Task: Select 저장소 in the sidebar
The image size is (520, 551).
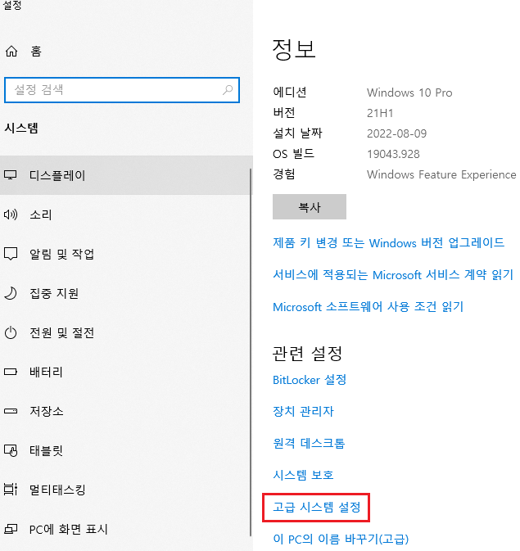Action: click(126, 411)
